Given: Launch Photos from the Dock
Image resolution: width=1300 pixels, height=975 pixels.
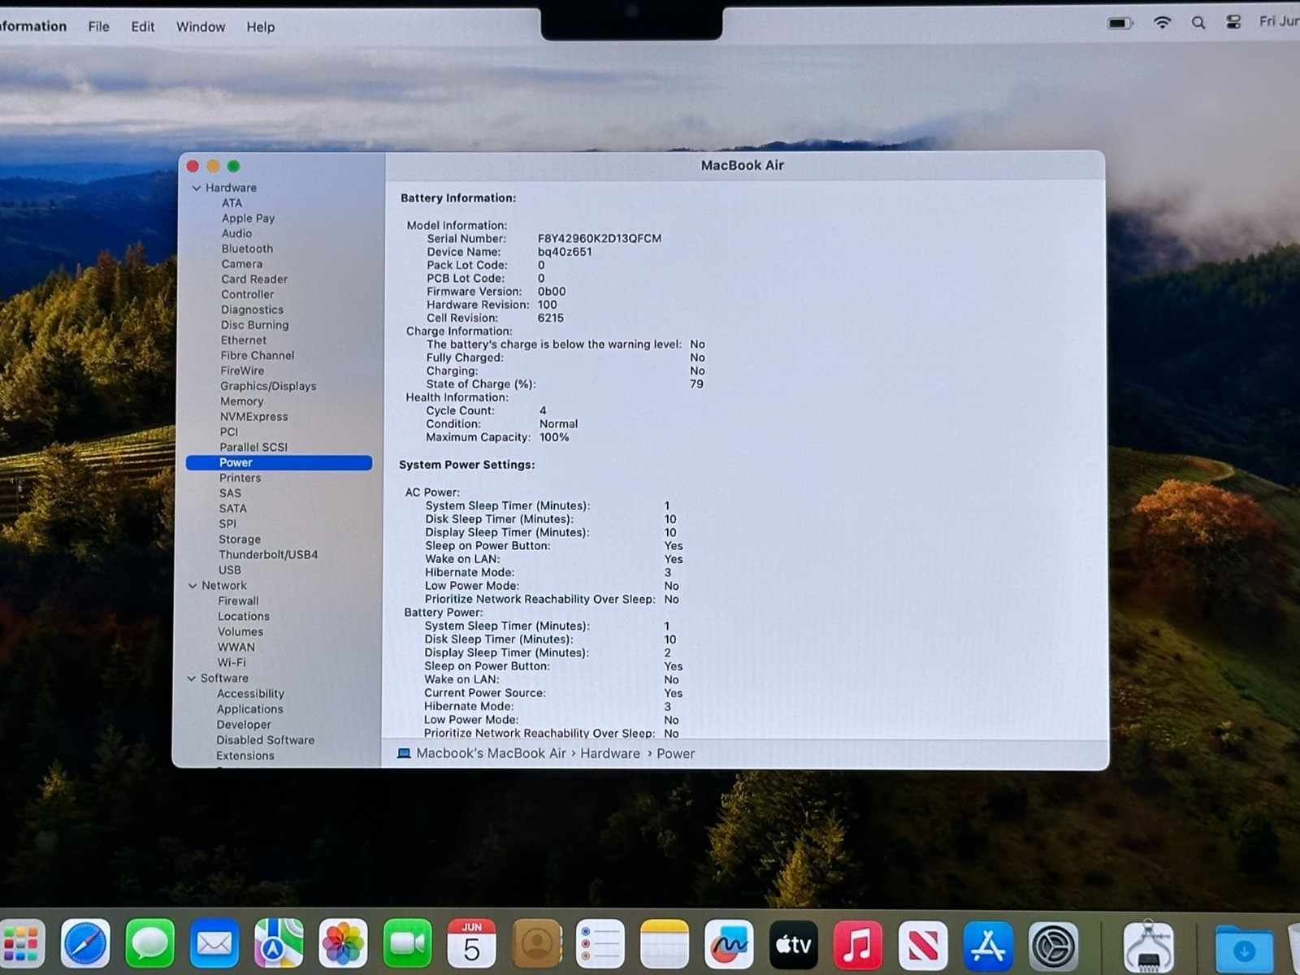Looking at the screenshot, I should 343,944.
